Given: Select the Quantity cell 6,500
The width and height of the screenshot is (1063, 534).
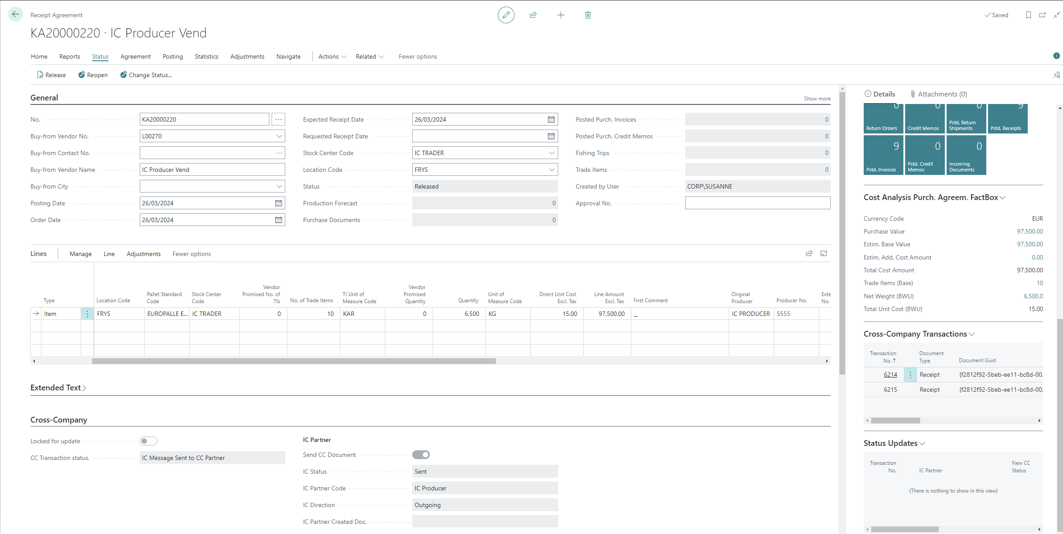Looking at the screenshot, I should (459, 314).
